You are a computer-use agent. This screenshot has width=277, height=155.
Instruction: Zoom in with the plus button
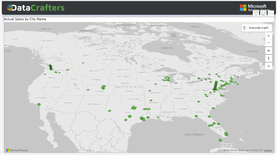[x=268, y=36]
